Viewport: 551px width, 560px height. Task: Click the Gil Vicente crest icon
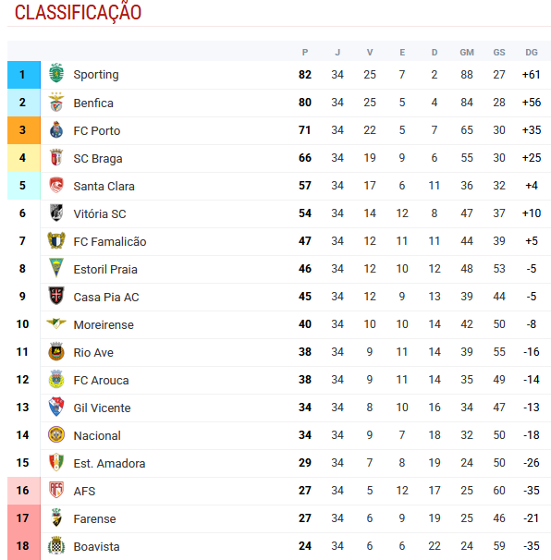56,407
